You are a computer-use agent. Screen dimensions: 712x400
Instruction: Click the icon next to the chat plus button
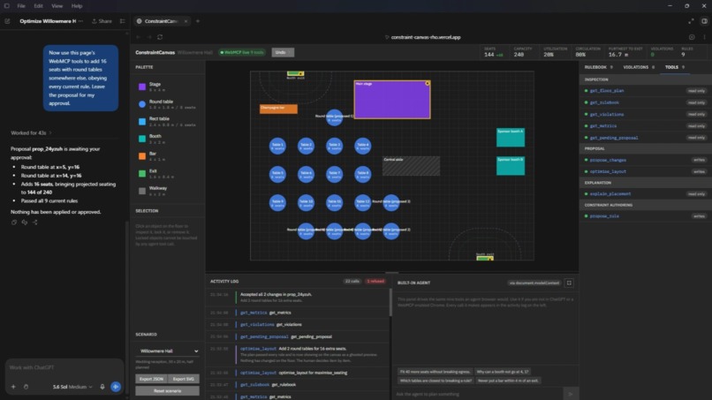pos(26,387)
